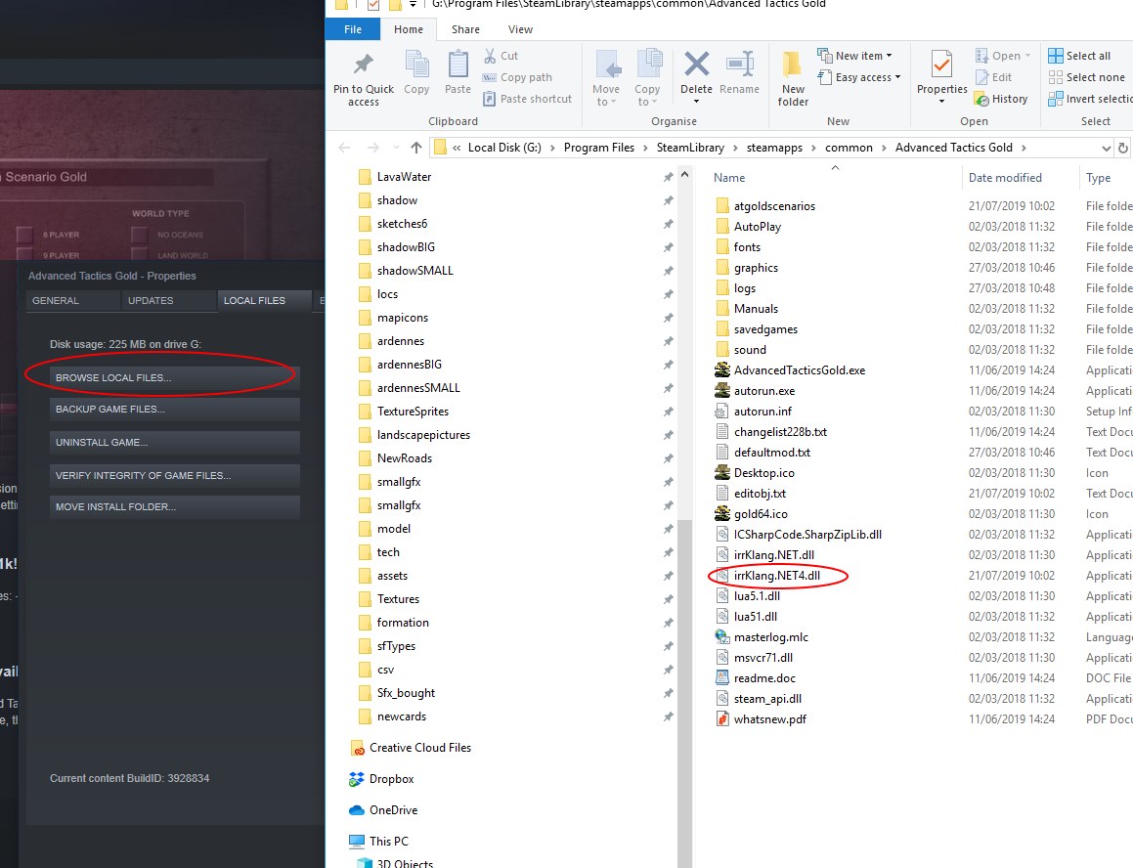The width and height of the screenshot is (1133, 868).
Task: Click the Pin to Quick access icon
Action: click(363, 65)
